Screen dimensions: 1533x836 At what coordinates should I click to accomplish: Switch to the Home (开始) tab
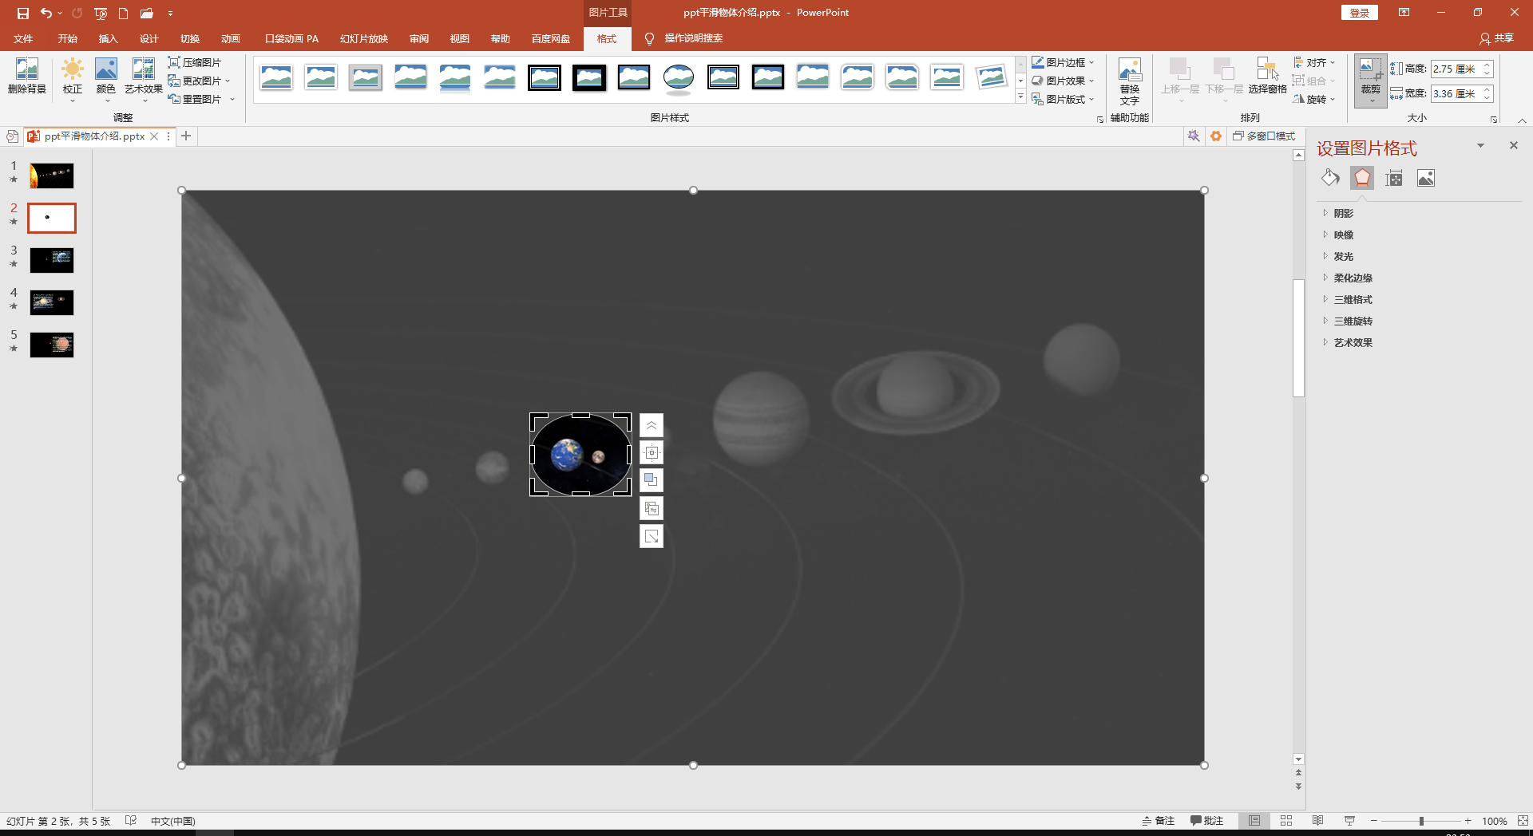68,38
